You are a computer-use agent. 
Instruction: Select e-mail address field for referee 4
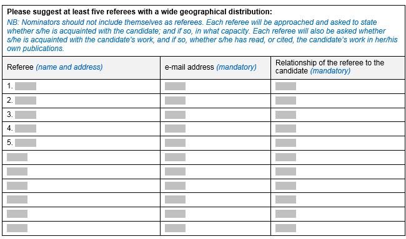[x=175, y=129]
